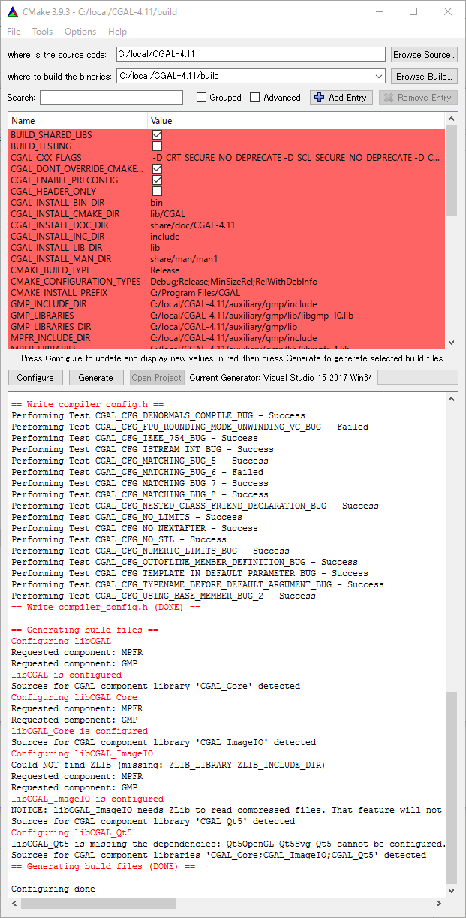Click the Configure button
466x918 pixels.
click(x=35, y=377)
